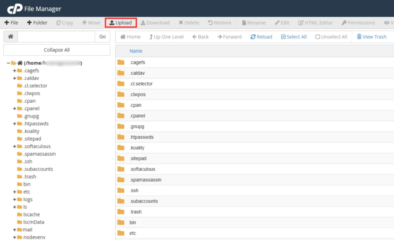Select lscache in the tree

click(32, 214)
